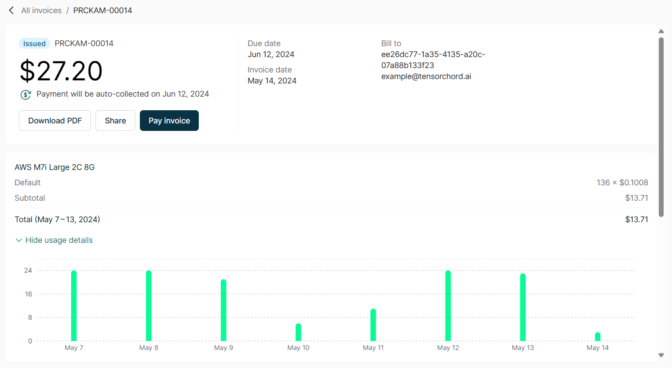Click the example@tensorchord.ai billing email
The image size is (672, 368).
pos(426,76)
